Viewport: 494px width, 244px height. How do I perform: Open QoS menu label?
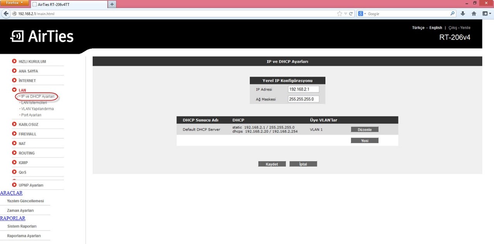[x=22, y=172]
